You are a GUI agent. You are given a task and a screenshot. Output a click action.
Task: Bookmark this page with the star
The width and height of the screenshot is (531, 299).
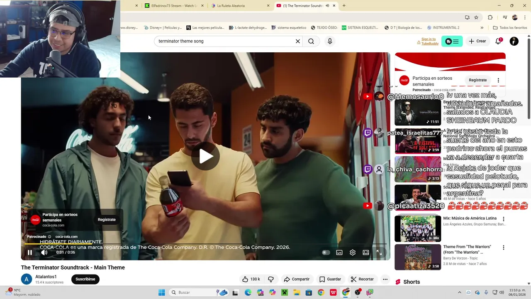point(476,17)
